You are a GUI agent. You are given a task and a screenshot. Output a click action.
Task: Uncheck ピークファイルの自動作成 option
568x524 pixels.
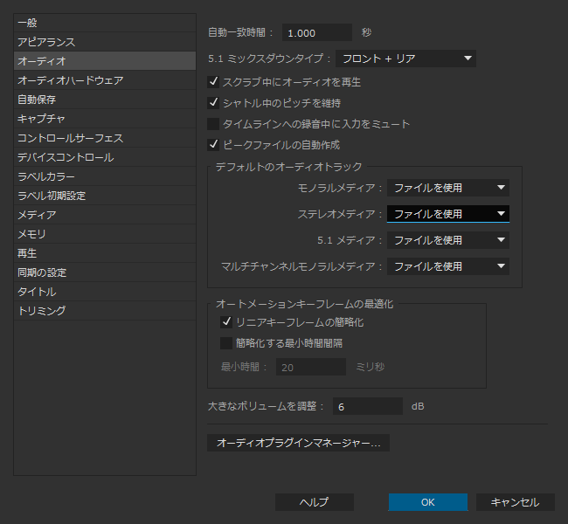click(x=213, y=144)
